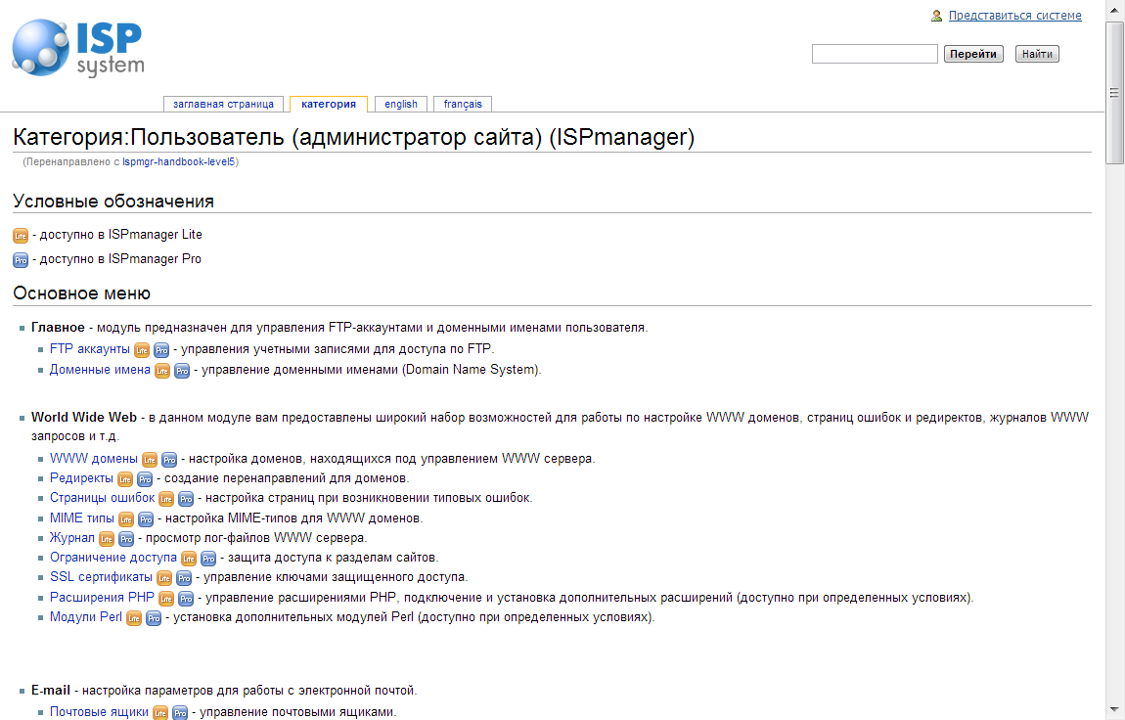Click the Pro badge next to Доменные имена

coord(182,370)
